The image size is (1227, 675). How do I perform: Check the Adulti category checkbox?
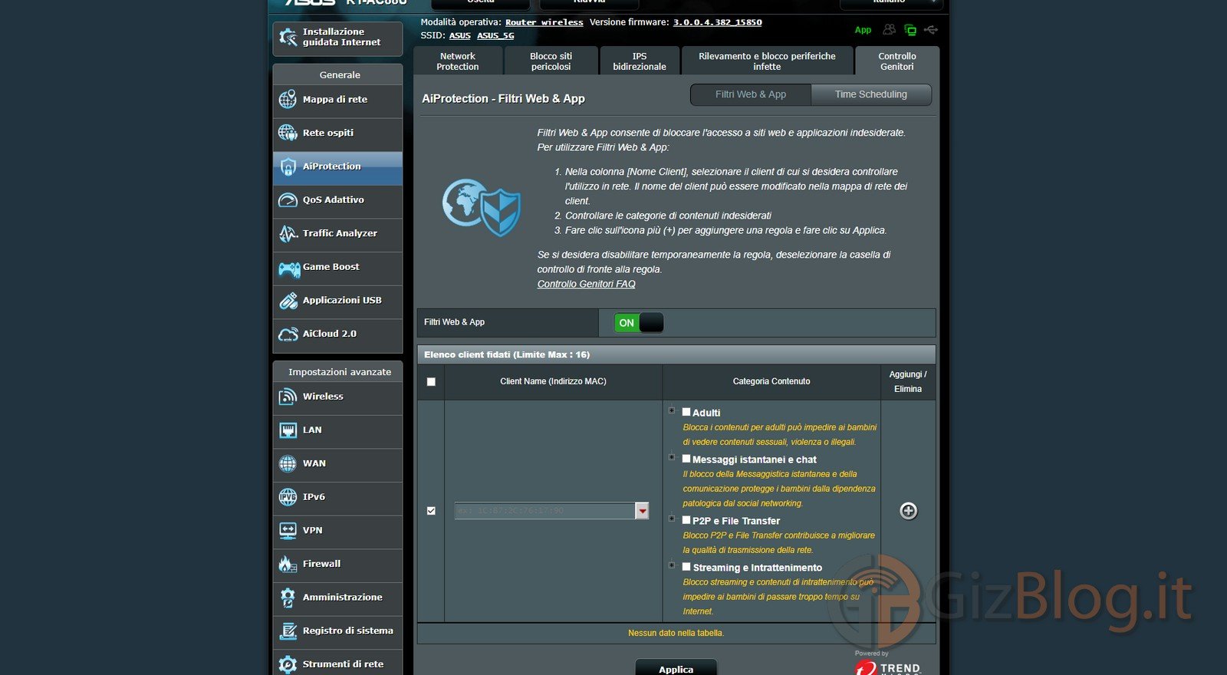pos(686,412)
